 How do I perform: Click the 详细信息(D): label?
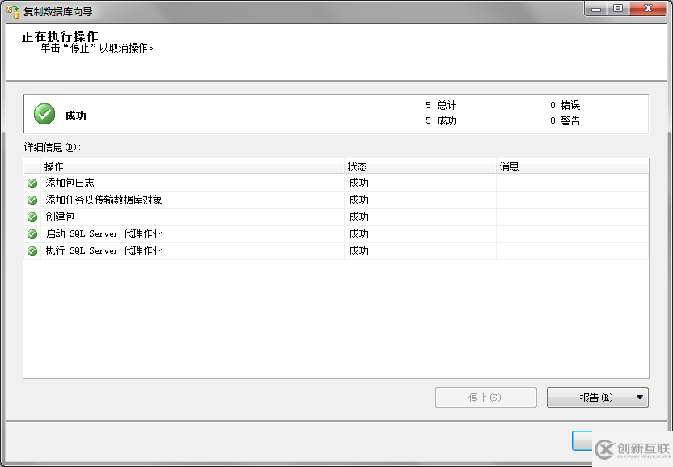53,147
